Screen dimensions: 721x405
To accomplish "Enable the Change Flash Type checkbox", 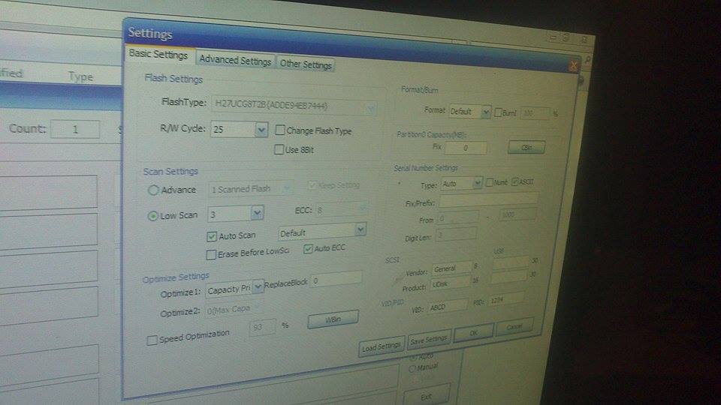I will (x=279, y=130).
